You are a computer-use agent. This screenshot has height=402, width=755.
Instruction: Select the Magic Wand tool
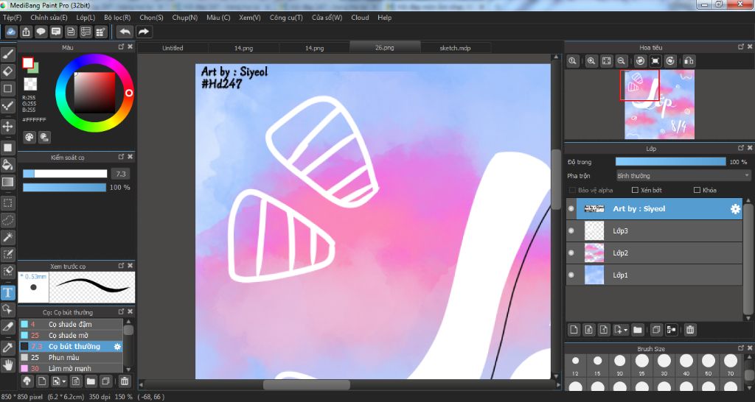pyautogui.click(x=8, y=237)
